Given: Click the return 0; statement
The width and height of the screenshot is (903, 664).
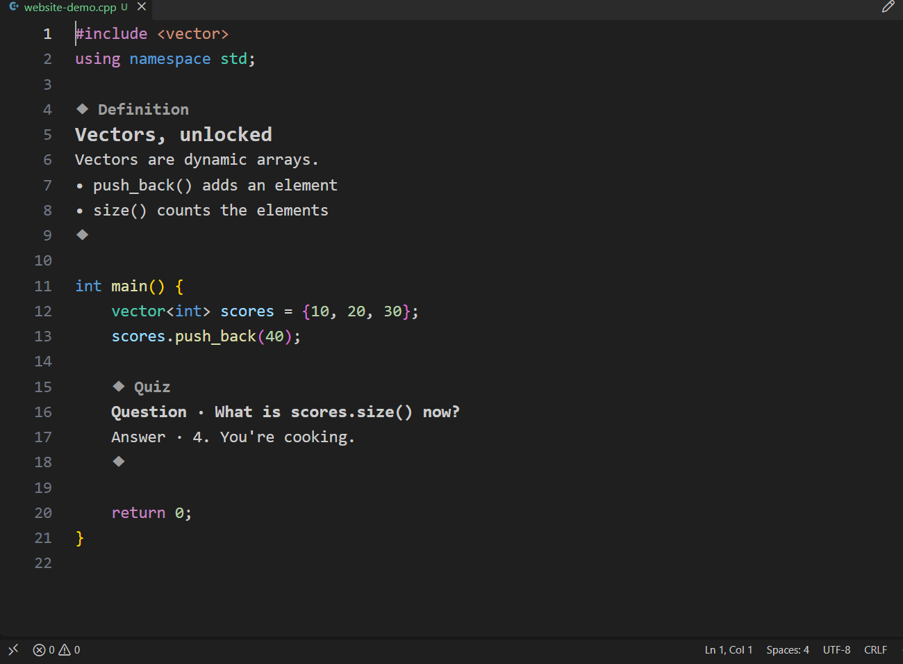Looking at the screenshot, I should pos(151,512).
